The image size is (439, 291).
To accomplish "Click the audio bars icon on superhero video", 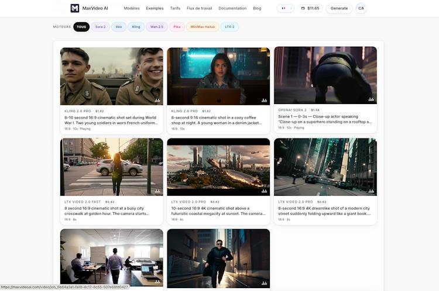I will point(371,99).
